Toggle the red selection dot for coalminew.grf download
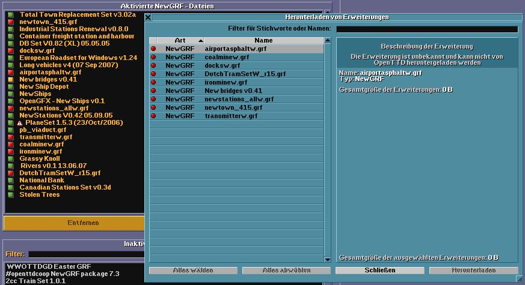The height and width of the screenshot is (285, 525). (x=153, y=57)
